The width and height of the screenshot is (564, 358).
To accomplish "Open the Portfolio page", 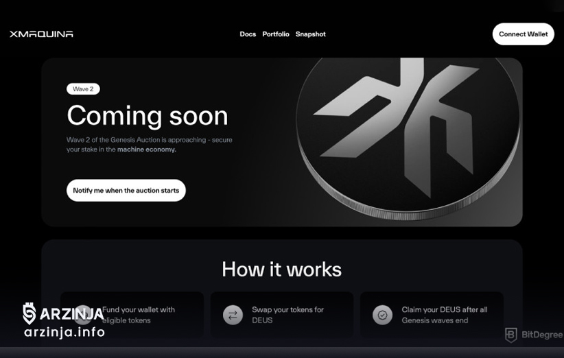I will (x=276, y=34).
